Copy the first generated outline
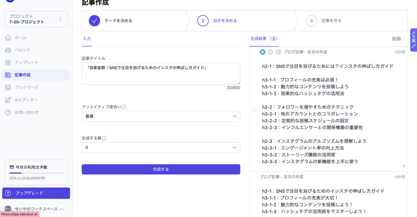Image resolution: width=417 pixels, height=217 pixels. (x=270, y=52)
